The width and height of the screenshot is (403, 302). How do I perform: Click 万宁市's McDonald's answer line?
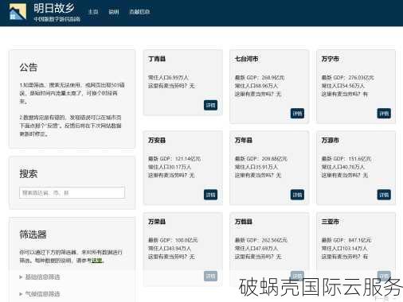pos(345,94)
